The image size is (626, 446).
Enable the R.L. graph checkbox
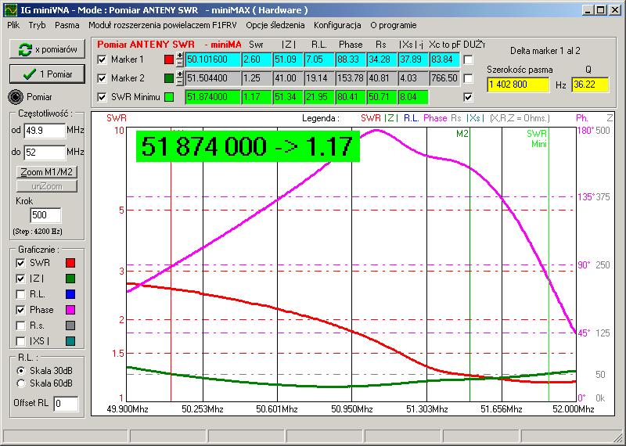click(x=21, y=294)
